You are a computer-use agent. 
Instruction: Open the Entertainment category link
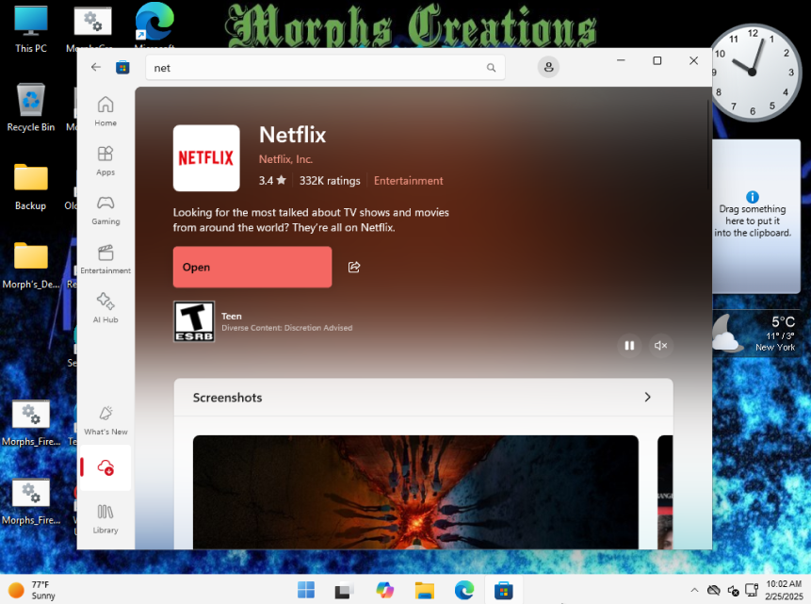(409, 181)
